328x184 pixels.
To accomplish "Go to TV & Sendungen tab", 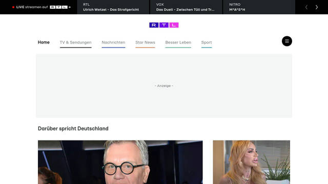I will click(x=75, y=43).
